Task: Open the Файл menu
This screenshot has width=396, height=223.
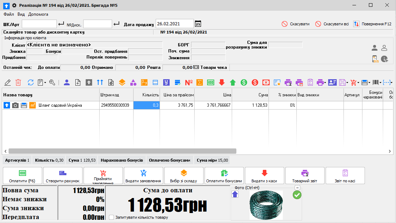Action: pos(9,14)
